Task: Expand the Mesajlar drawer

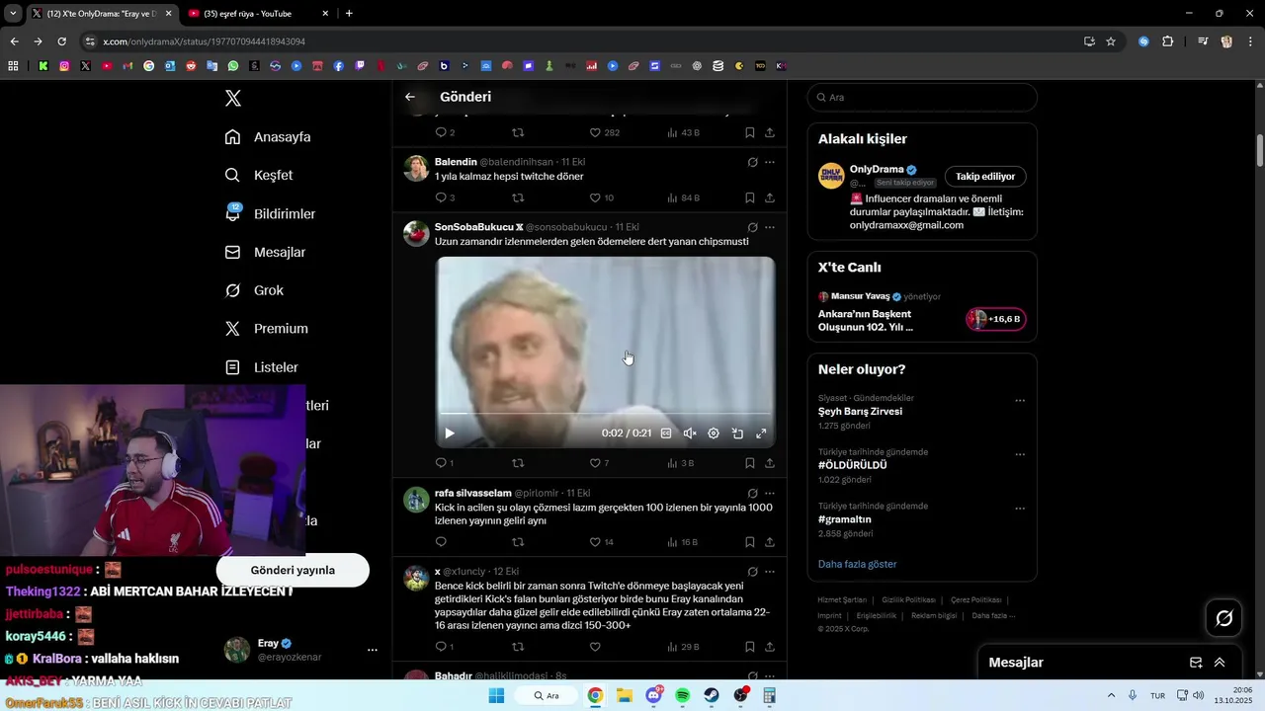Action: [1220, 663]
